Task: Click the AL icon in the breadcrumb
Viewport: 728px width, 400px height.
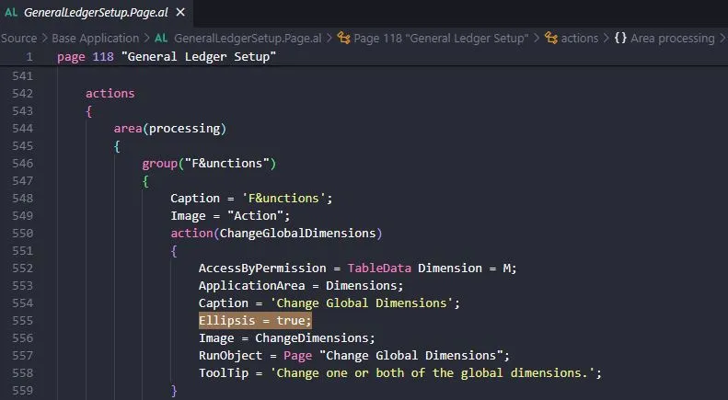Action: tap(161, 38)
